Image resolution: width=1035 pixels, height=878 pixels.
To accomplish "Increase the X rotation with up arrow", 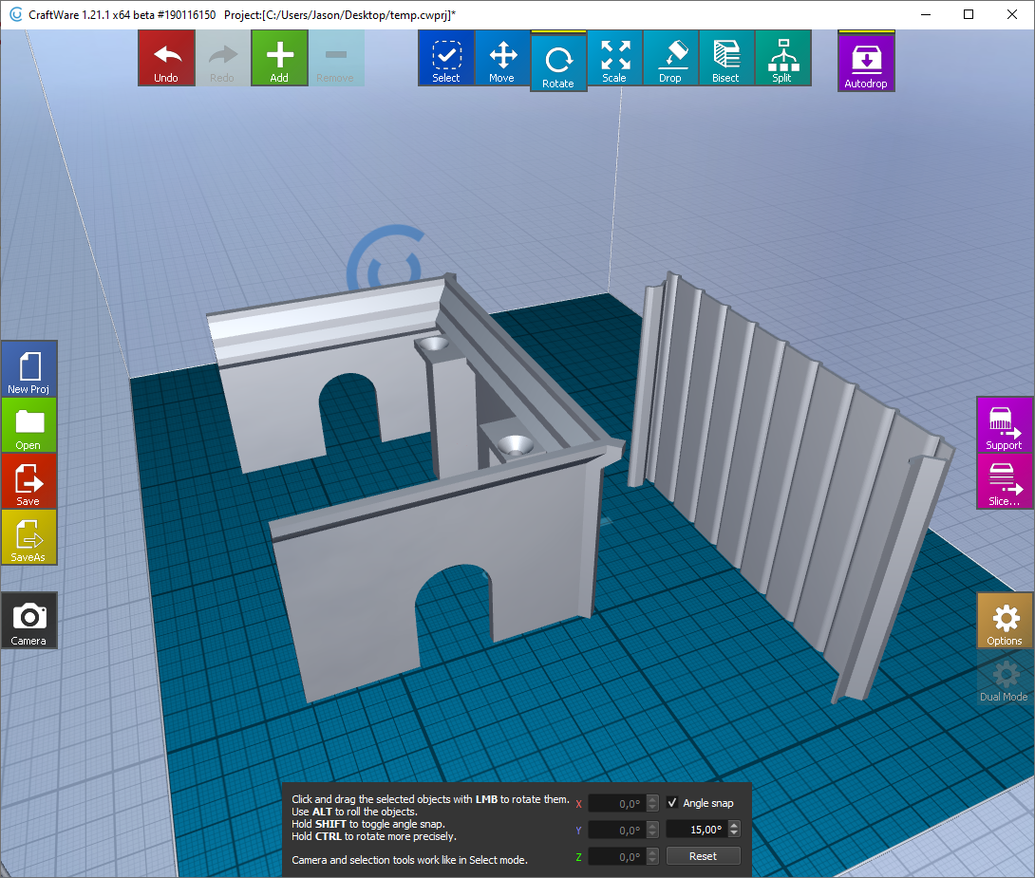I will click(653, 799).
